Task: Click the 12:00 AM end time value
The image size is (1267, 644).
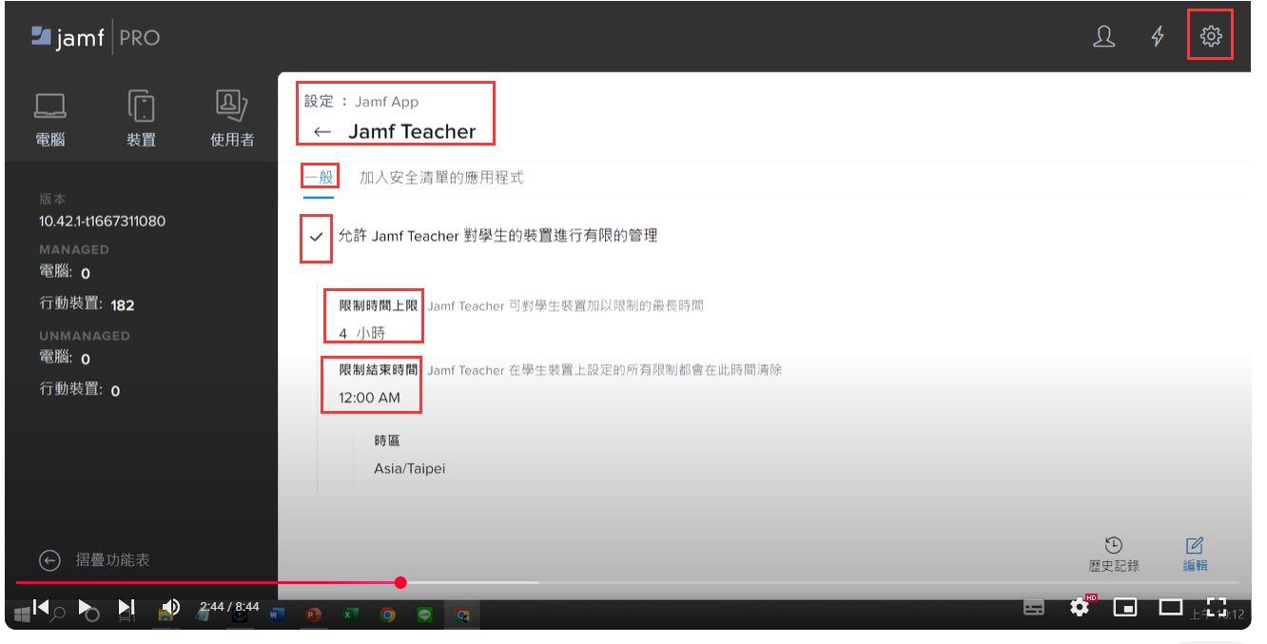Action: 370,398
